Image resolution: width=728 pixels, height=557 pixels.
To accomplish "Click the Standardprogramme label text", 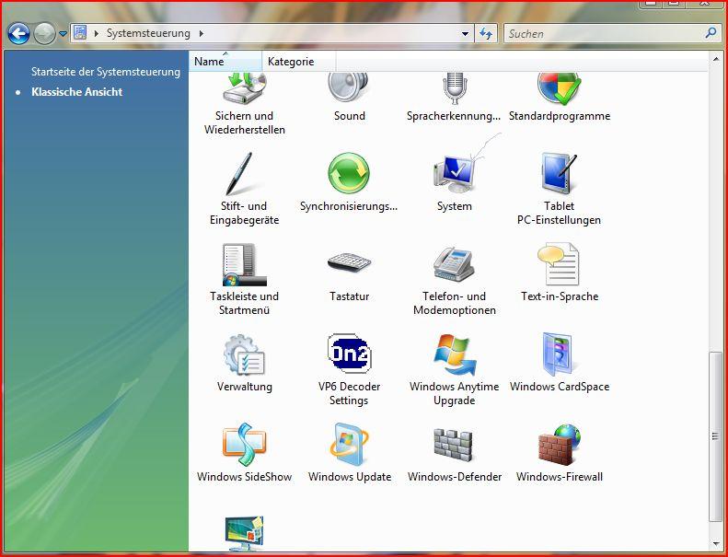I will click(x=560, y=116).
